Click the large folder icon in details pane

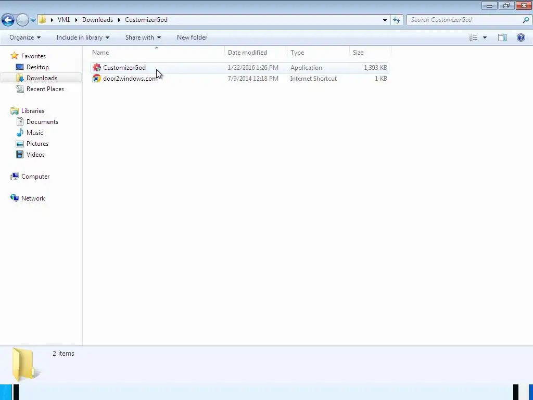(26, 364)
